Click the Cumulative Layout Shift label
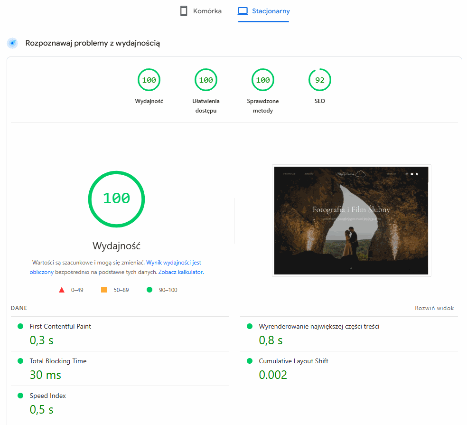This screenshot has height=425, width=467. point(293,361)
